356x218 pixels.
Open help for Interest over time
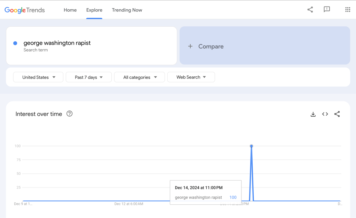pos(70,114)
